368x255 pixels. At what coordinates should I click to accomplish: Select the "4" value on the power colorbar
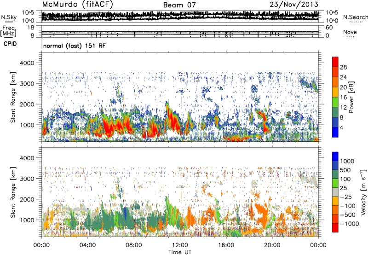pos(342,127)
